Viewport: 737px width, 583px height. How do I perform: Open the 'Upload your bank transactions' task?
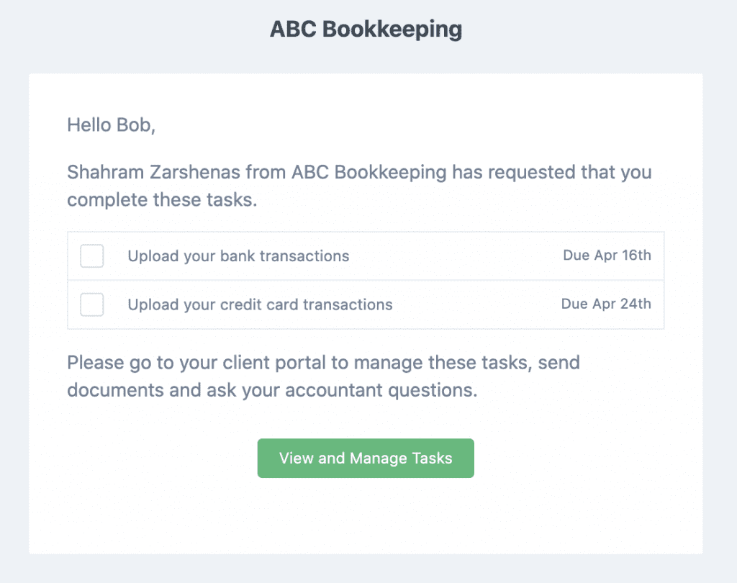[x=238, y=256]
